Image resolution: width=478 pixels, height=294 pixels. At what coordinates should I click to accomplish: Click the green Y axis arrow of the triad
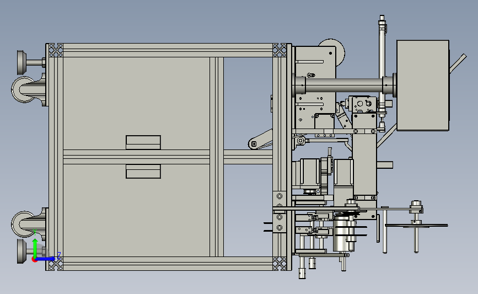tap(35, 248)
